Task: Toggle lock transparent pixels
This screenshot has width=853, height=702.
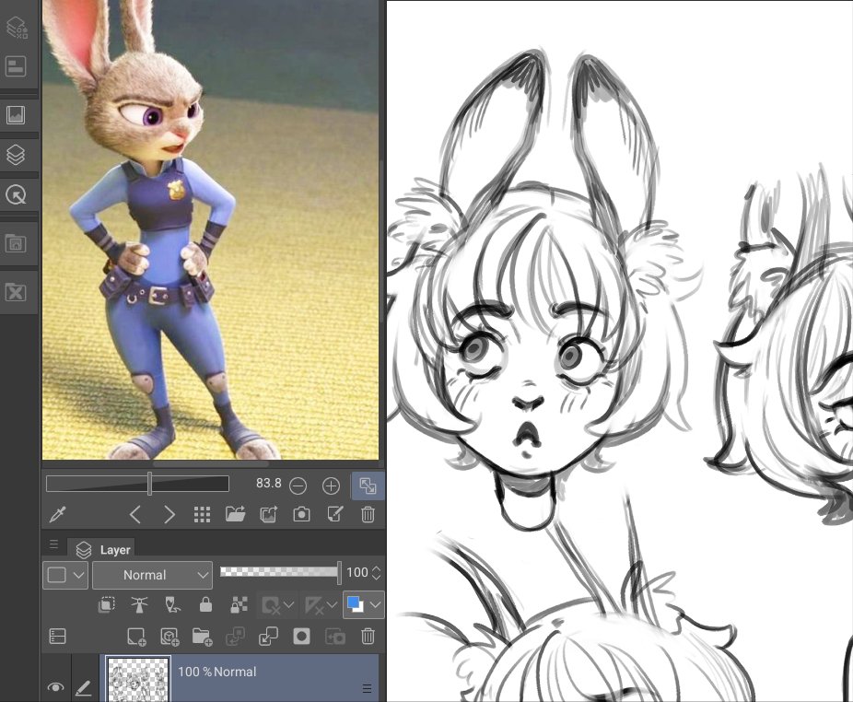Action: click(239, 604)
